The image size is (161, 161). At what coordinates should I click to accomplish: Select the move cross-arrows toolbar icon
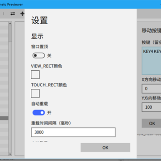click(22, 14)
